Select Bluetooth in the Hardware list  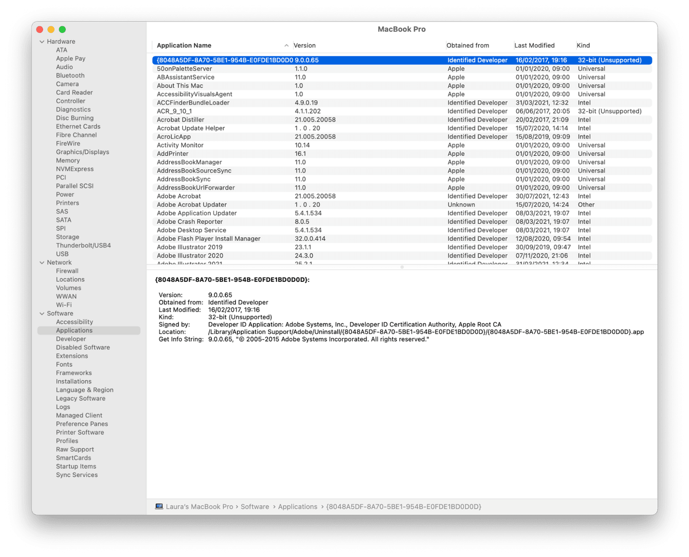coord(70,76)
